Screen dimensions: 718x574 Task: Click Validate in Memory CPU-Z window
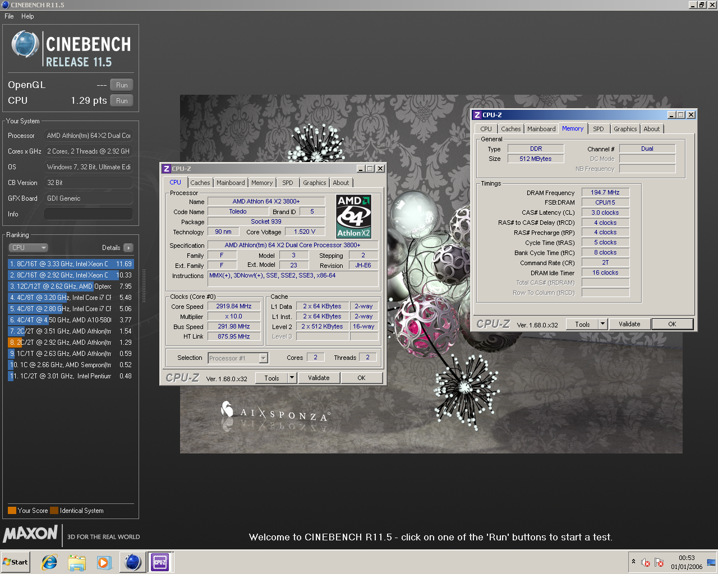click(629, 325)
